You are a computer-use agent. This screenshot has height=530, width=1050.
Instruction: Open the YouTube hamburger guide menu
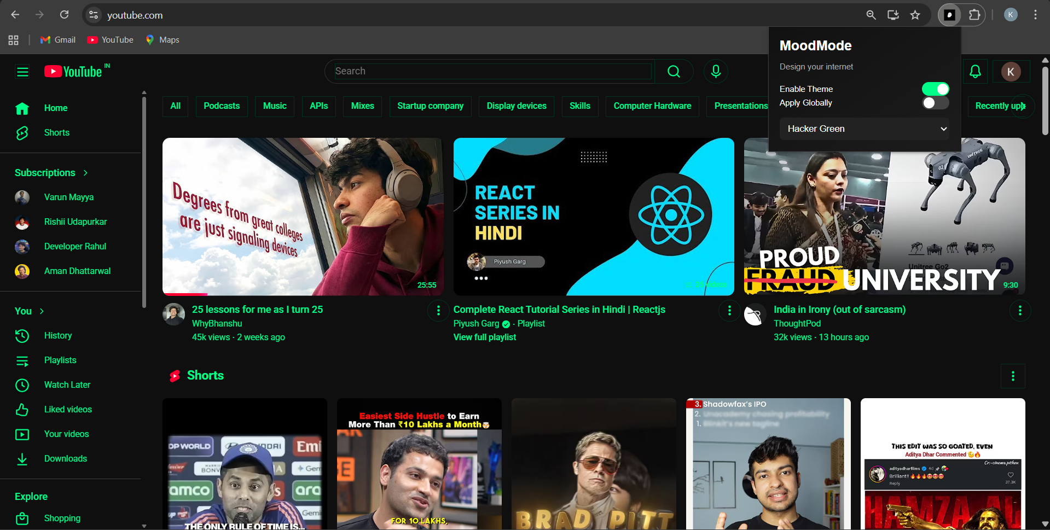pyautogui.click(x=22, y=72)
